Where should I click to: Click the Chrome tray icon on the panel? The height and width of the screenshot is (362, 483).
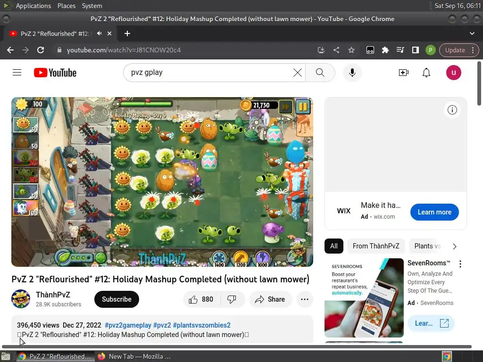coord(447,356)
